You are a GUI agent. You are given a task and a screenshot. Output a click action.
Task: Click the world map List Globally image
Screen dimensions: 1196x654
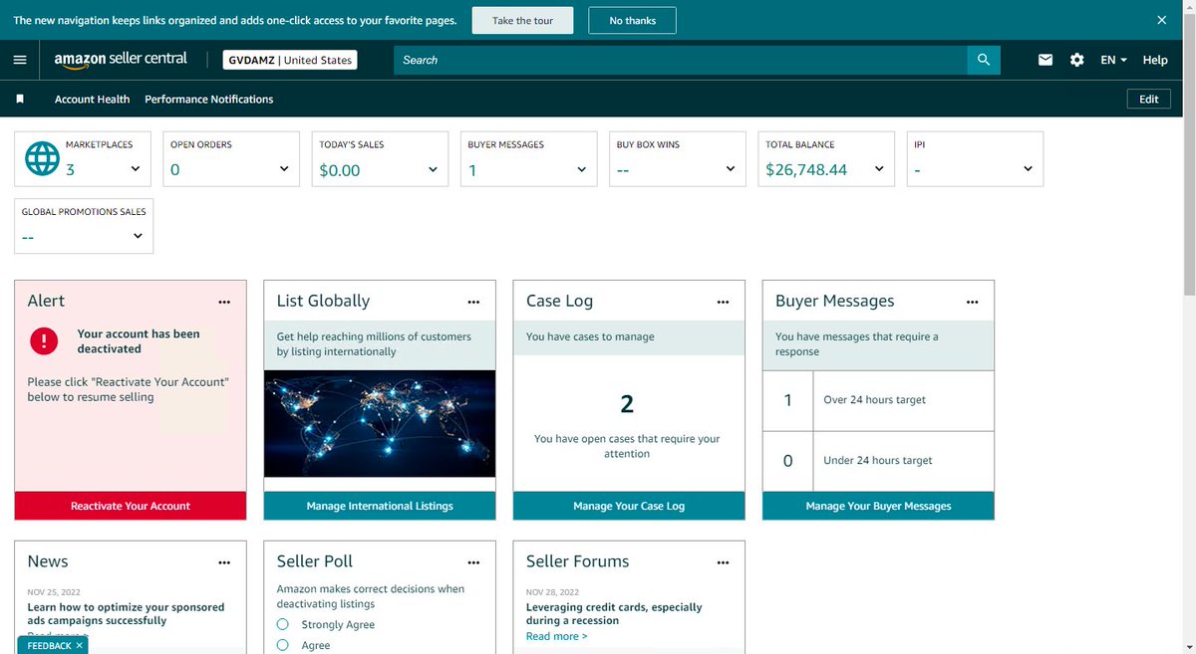point(380,424)
